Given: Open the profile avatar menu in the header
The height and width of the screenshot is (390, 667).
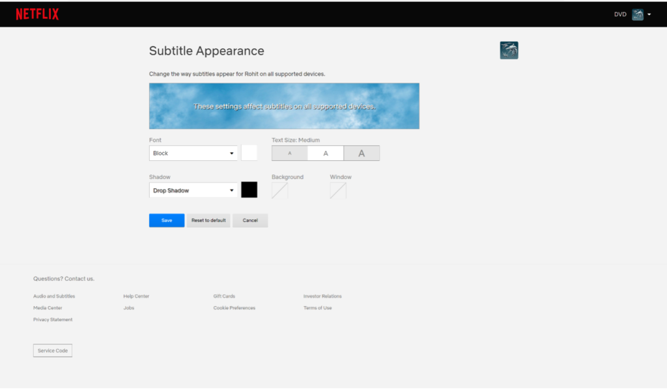Looking at the screenshot, I should click(637, 14).
